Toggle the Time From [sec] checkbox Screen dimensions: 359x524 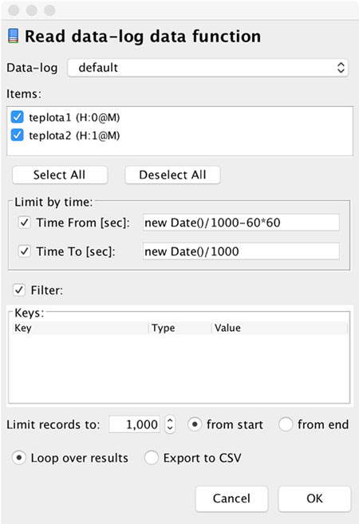25,223
